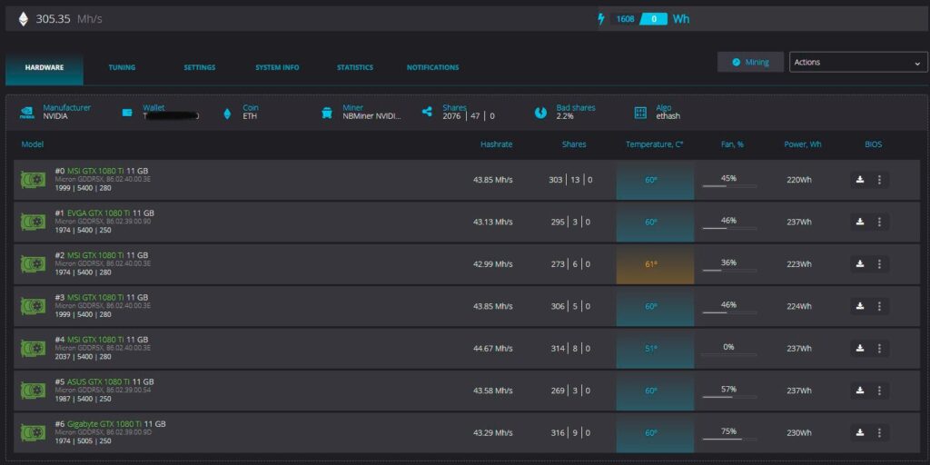
Task: Click the 305.35 Mh/s total hashrate
Action: [x=69, y=19]
